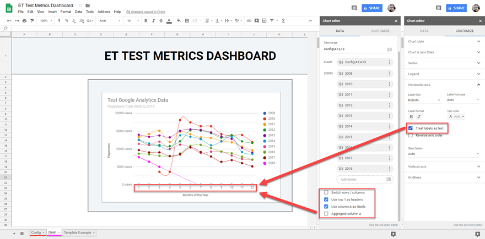485x239 pixels.
Task: Click the left blue Share button
Action: point(372,8)
